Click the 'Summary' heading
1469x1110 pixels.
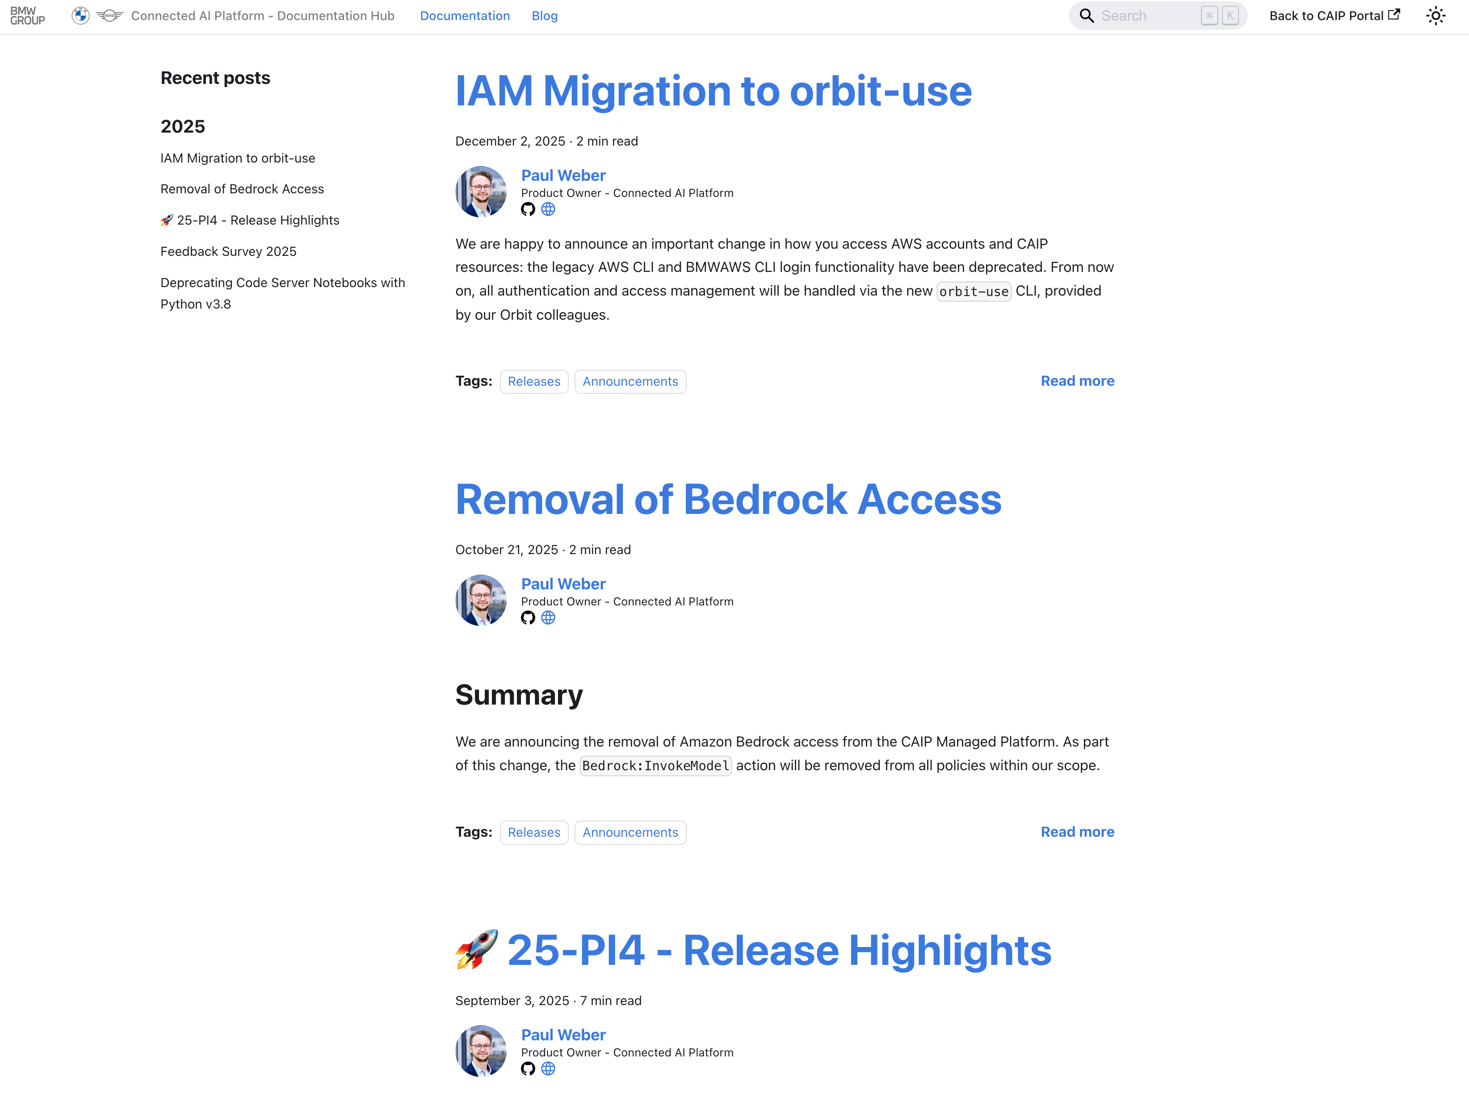point(519,695)
